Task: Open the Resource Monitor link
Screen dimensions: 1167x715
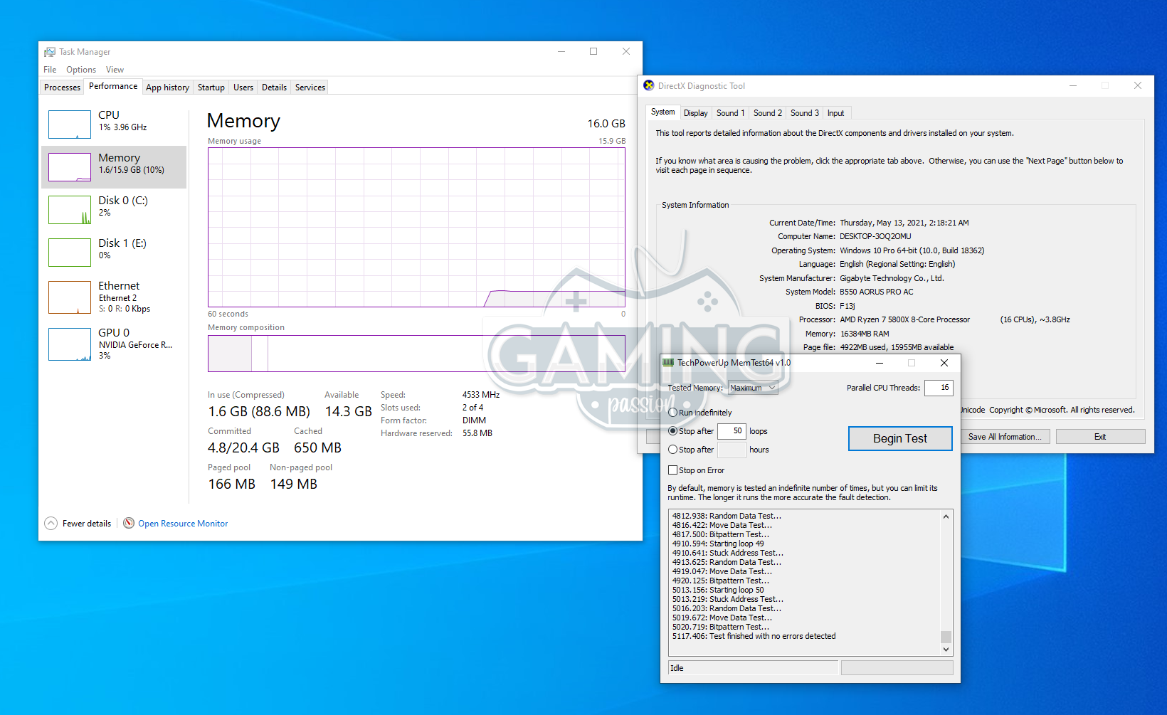Action: [183, 524]
